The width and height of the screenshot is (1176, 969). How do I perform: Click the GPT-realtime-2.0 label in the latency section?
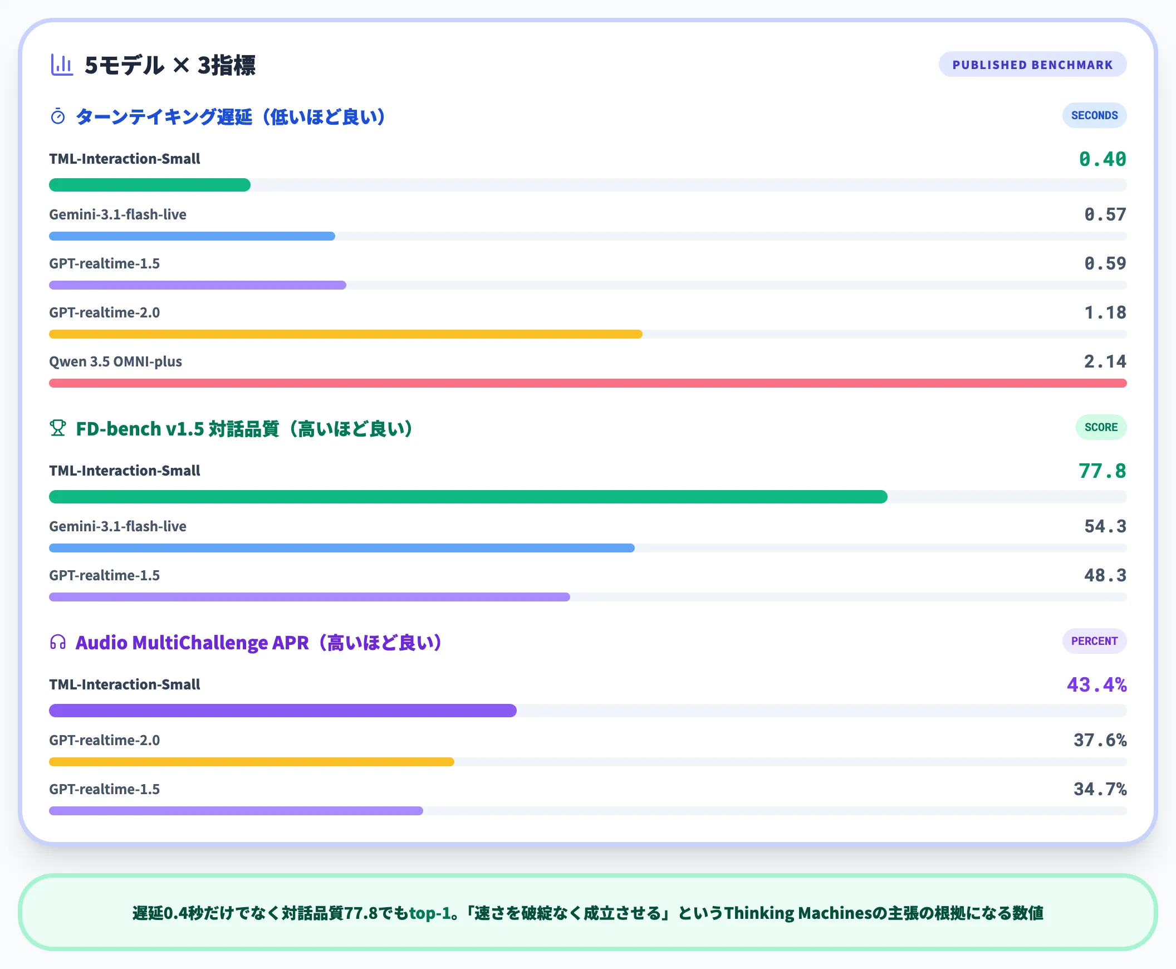coord(104,312)
